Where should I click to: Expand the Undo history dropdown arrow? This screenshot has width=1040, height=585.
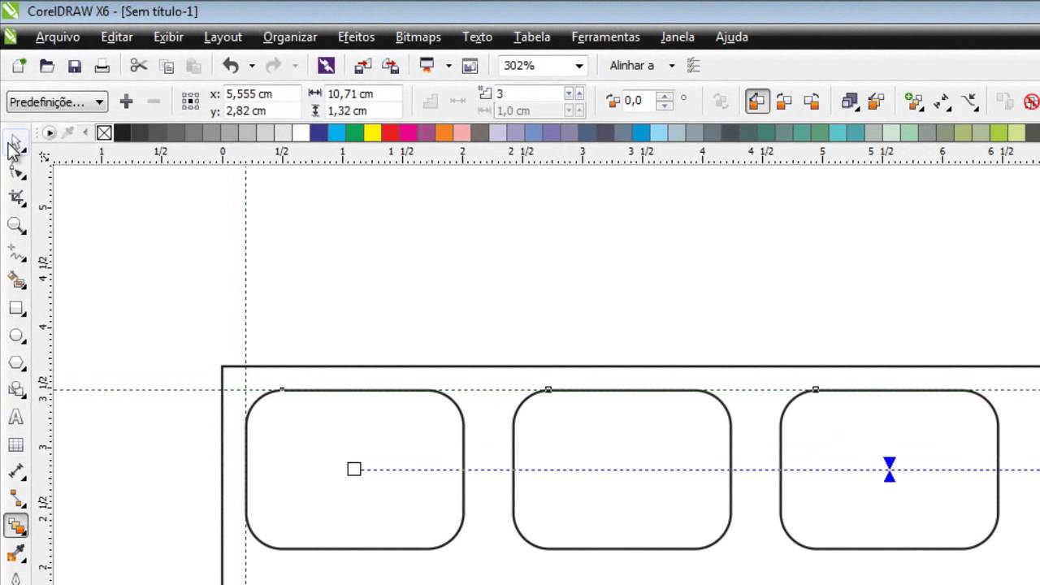point(252,66)
